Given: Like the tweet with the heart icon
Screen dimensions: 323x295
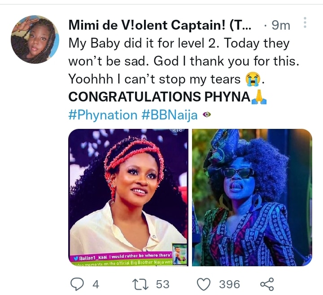Looking at the screenshot, I should 205,284.
